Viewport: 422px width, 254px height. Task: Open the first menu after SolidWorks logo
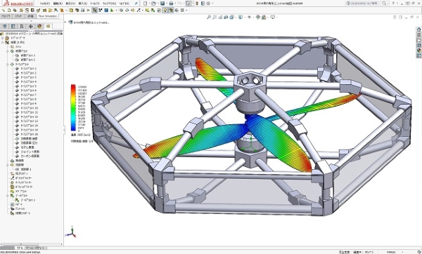45,4
